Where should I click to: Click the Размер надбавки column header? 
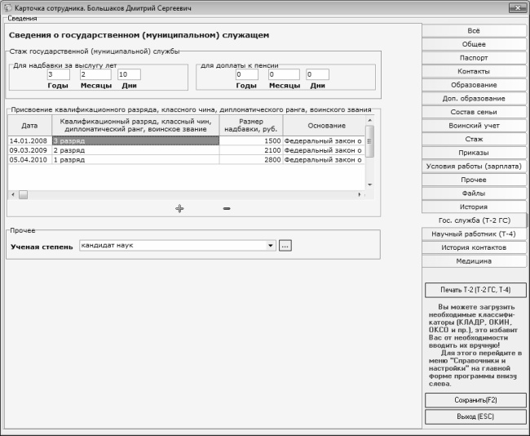[250, 126]
